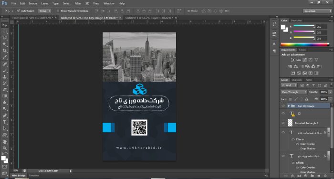Toggle first Color Overlay effect visibility
This screenshot has width=334, height=179.
click(297, 144)
